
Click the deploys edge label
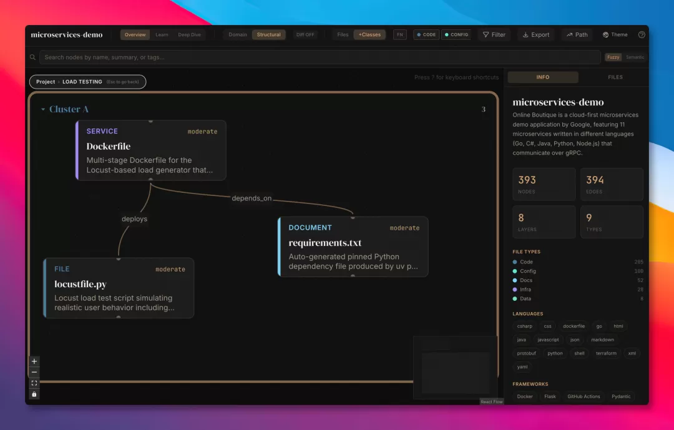pyautogui.click(x=135, y=219)
